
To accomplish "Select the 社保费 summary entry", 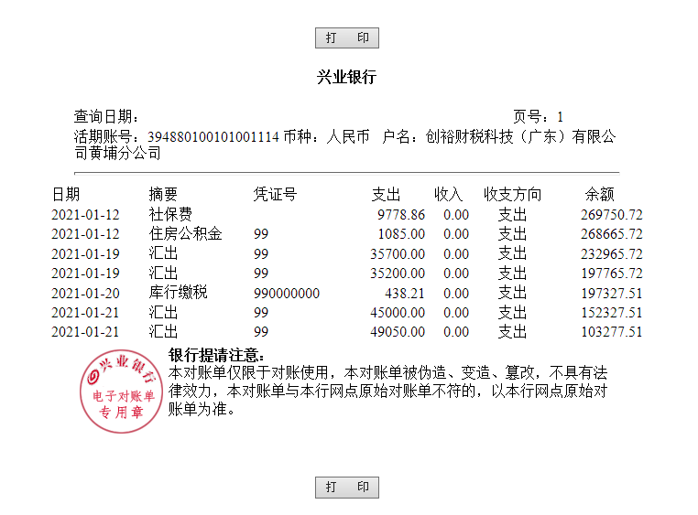I will [170, 214].
